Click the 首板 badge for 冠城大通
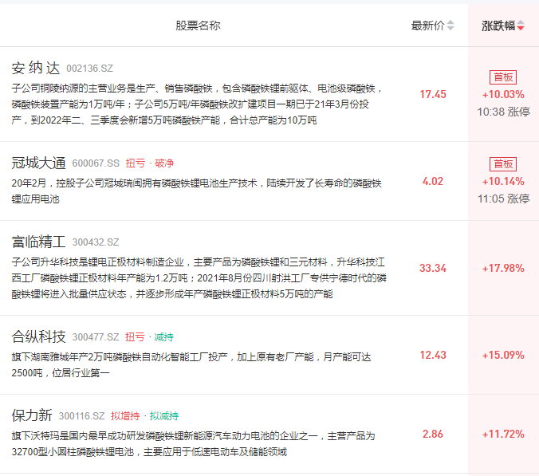Screen dimensions: 539x476 click(503, 164)
